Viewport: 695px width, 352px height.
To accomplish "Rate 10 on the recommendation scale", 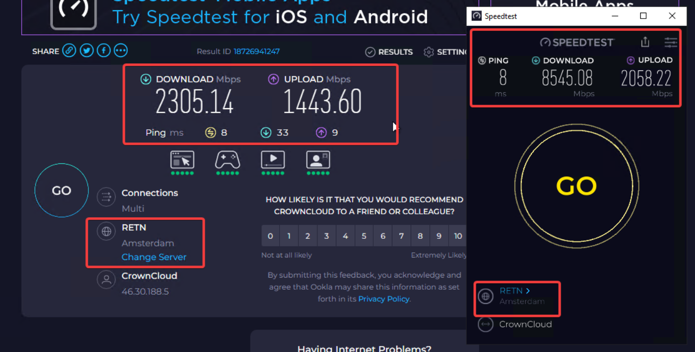I will [x=458, y=235].
